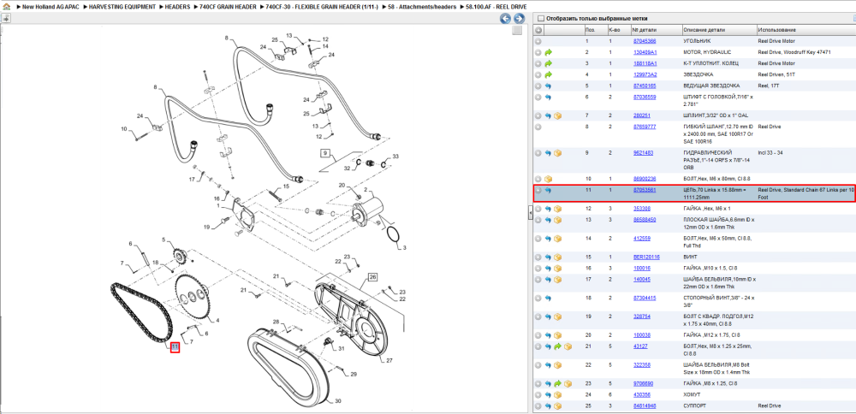This screenshot has width=856, height=414.
Task: Click green arrow icon for part 43127
Action: [x=557, y=346]
